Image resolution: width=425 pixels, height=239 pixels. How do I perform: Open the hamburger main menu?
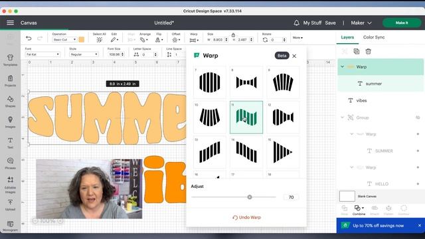coord(11,23)
